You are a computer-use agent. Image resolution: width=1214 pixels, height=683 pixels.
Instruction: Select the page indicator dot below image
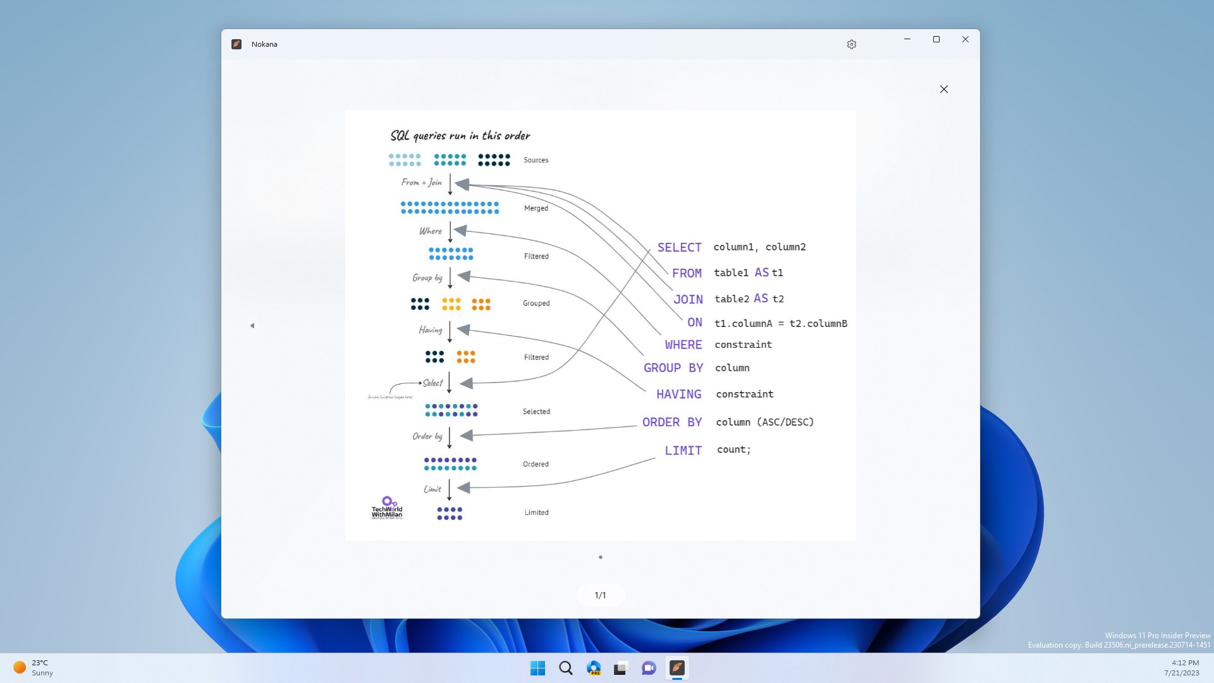[x=601, y=557]
